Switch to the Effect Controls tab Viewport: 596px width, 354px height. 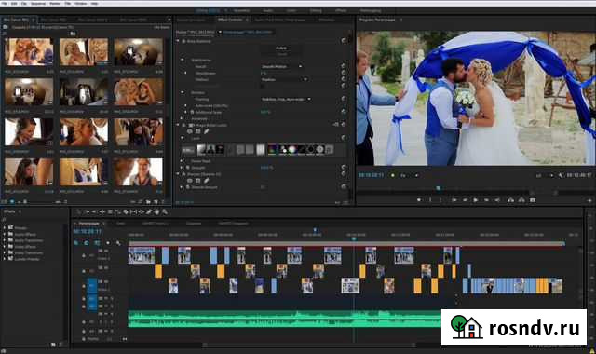click(x=230, y=20)
